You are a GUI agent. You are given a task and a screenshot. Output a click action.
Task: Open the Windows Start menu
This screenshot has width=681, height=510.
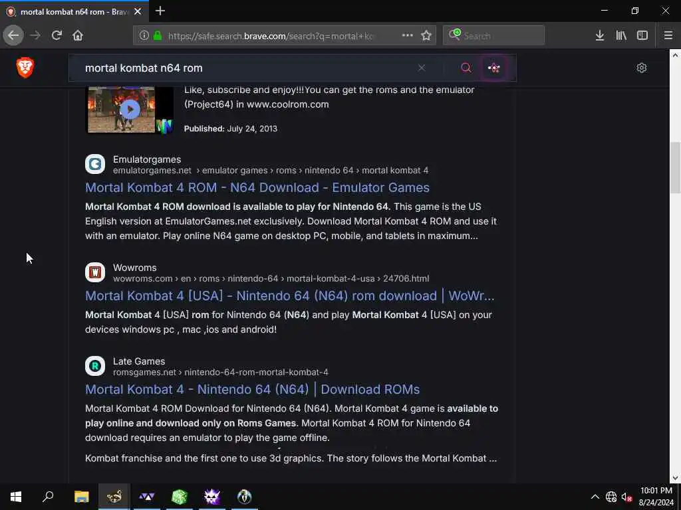16,497
